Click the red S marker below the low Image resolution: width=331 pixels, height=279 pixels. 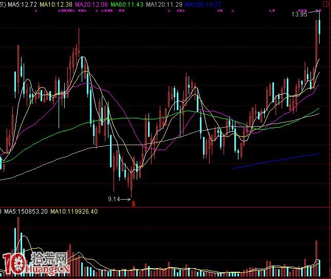click(x=133, y=204)
